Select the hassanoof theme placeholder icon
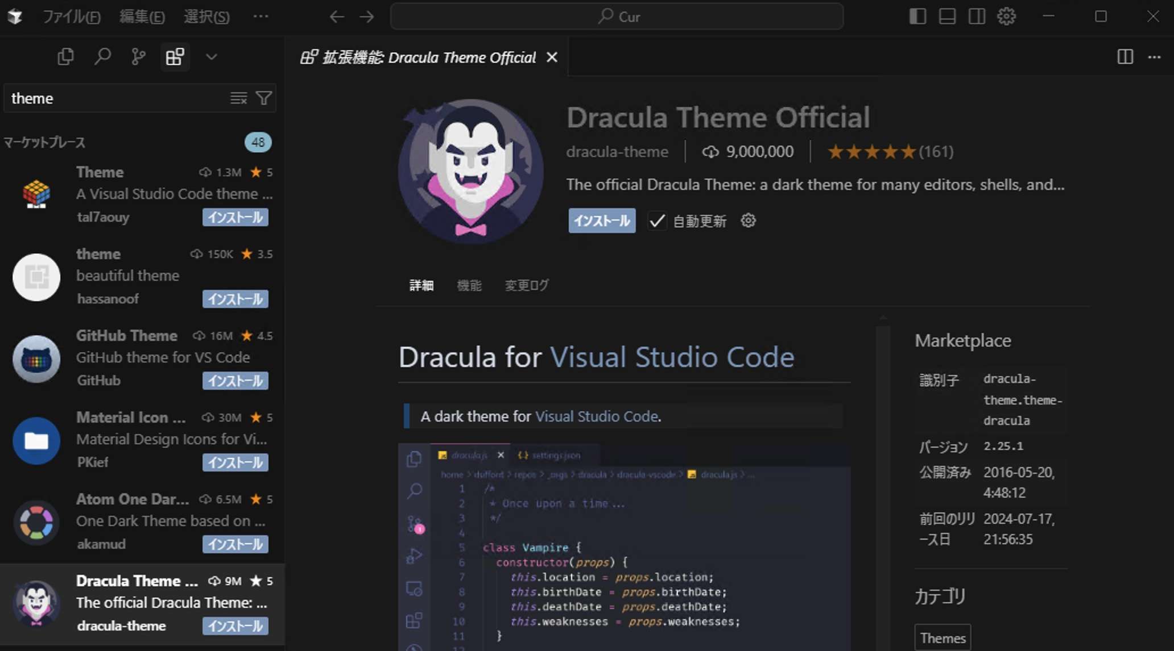1174x651 pixels. click(36, 277)
